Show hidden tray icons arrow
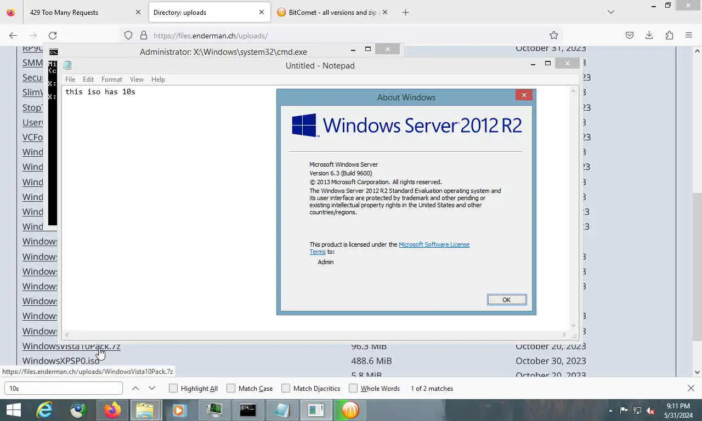 tap(610, 411)
